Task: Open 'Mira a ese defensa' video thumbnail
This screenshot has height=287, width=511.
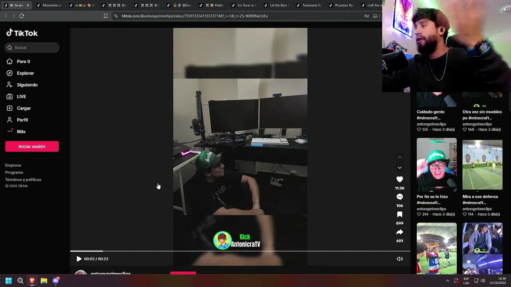Action: [483, 164]
